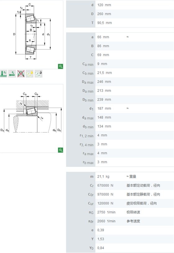Click the Da max 246 mm value
The image size is (174, 253).
point(104,82)
